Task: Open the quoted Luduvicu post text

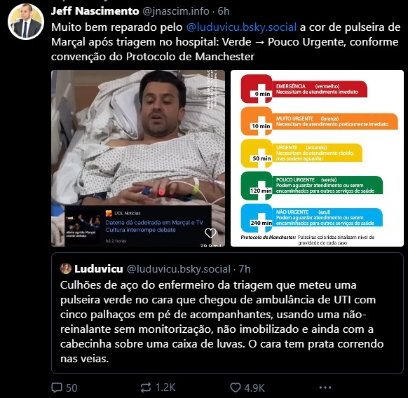Action: pyautogui.click(x=222, y=322)
